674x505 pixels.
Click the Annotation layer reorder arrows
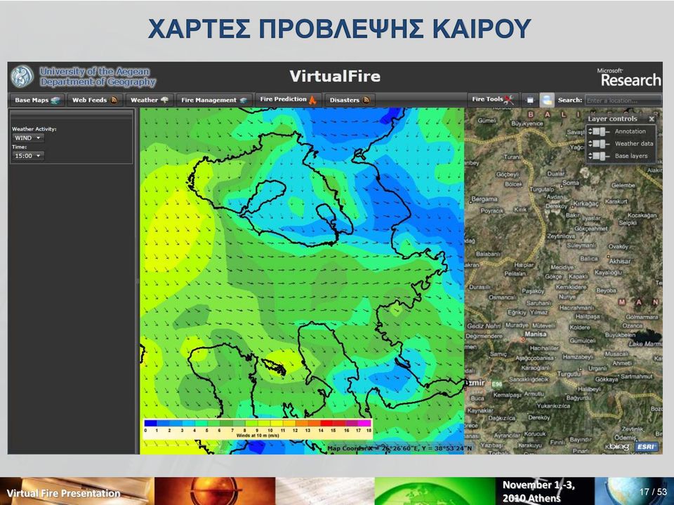[x=590, y=131]
